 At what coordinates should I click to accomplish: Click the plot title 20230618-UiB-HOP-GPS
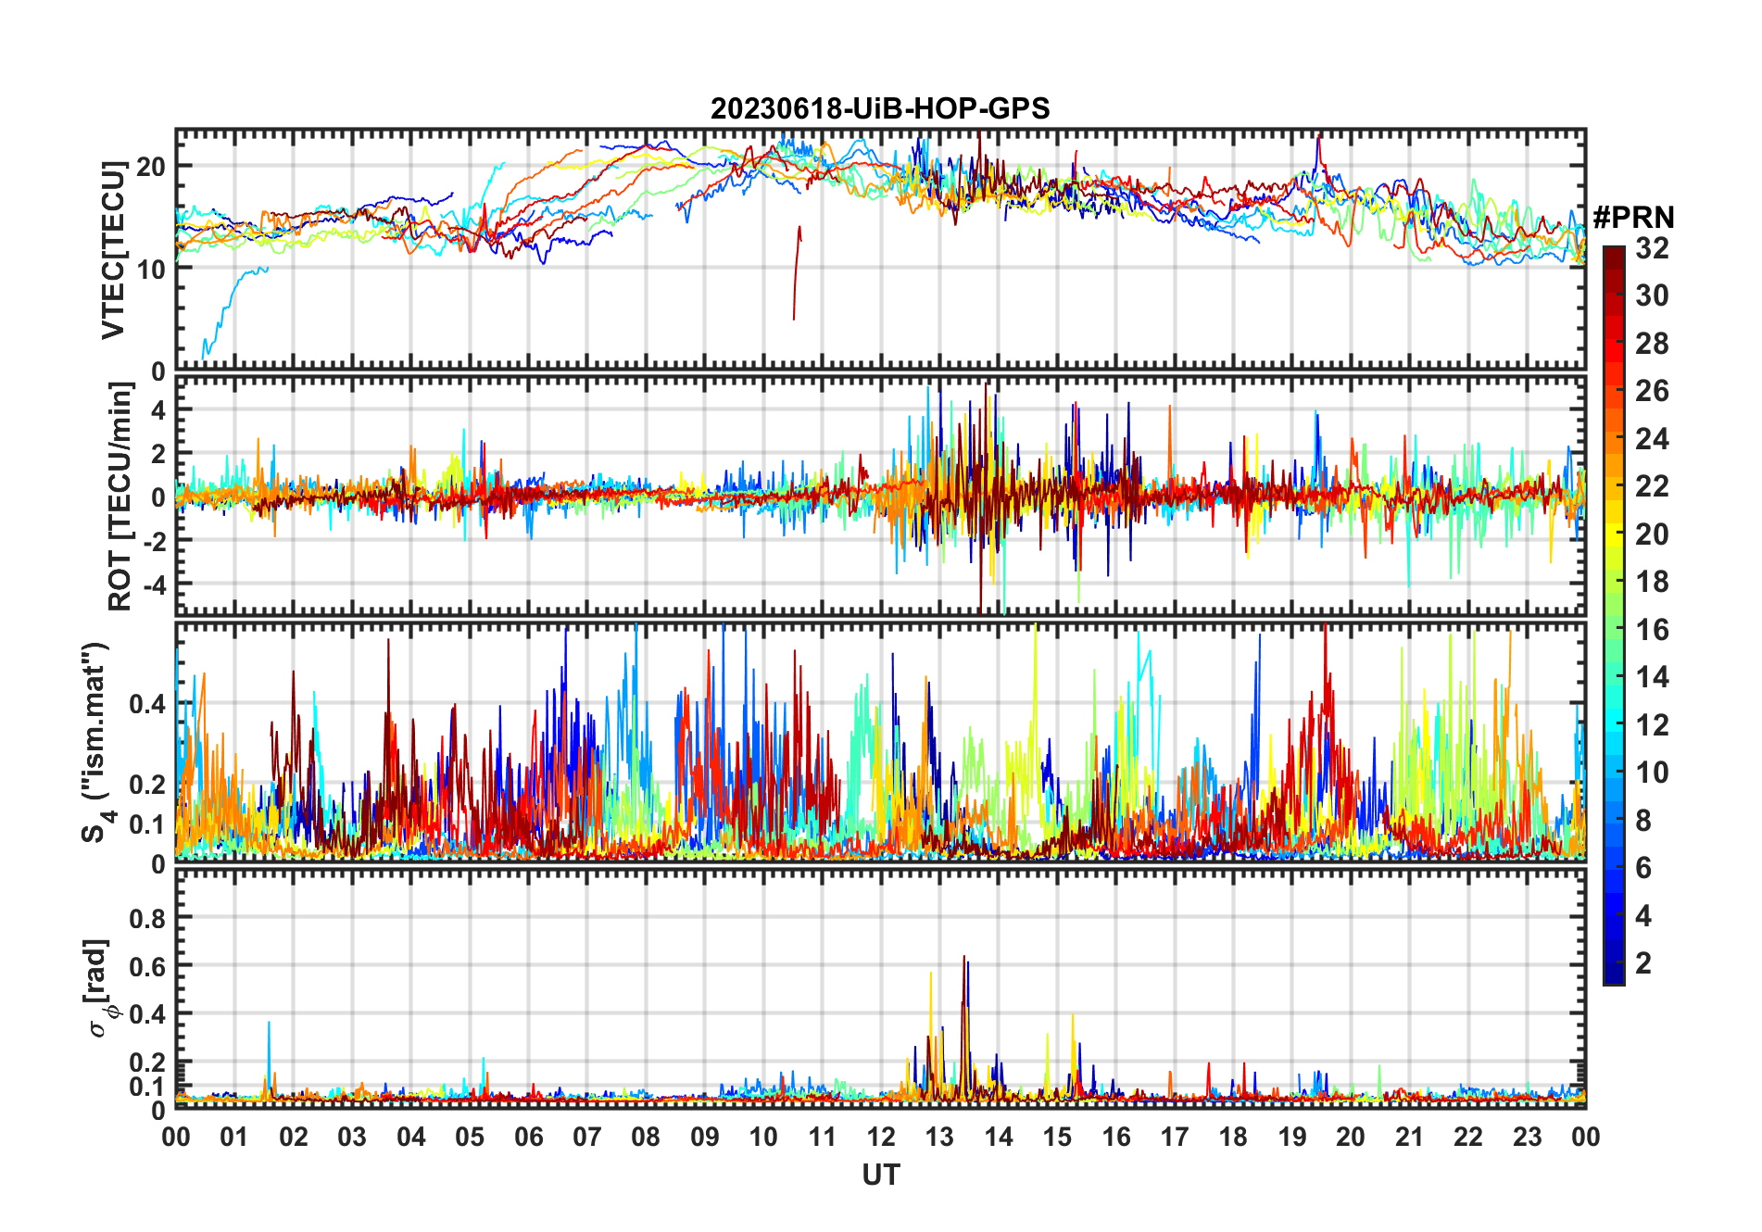[880, 109]
